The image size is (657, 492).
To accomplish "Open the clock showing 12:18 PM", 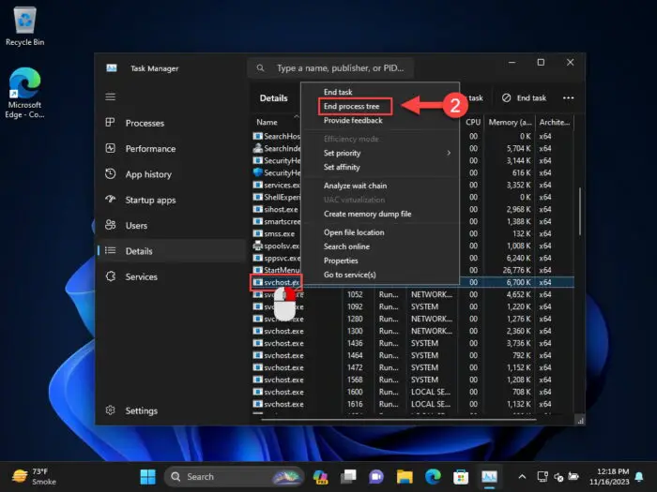I will pos(610,476).
